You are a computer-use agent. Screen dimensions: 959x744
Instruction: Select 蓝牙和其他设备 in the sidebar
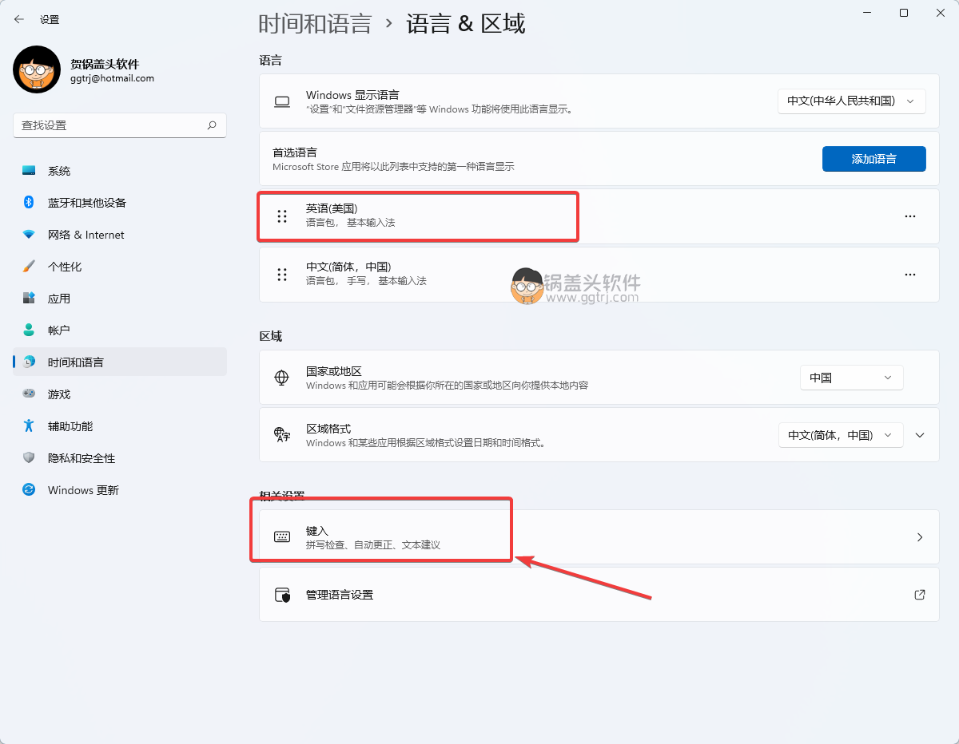coord(120,203)
